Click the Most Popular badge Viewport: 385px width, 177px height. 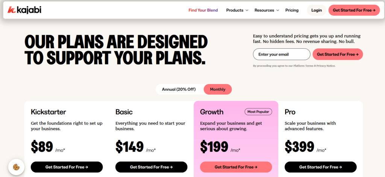258,111
